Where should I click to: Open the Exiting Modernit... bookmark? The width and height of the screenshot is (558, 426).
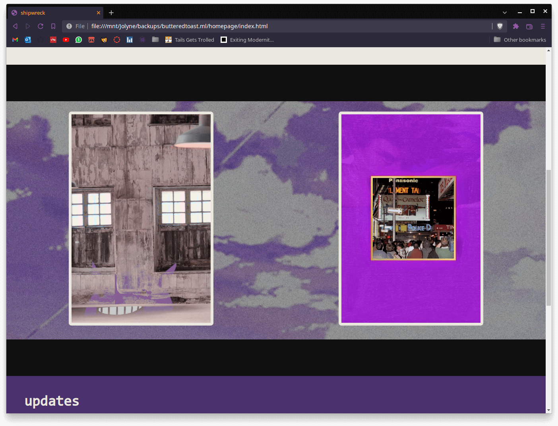(247, 40)
